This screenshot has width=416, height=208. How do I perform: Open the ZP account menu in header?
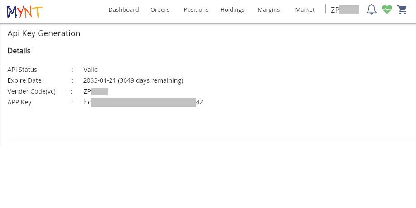pyautogui.click(x=345, y=9)
